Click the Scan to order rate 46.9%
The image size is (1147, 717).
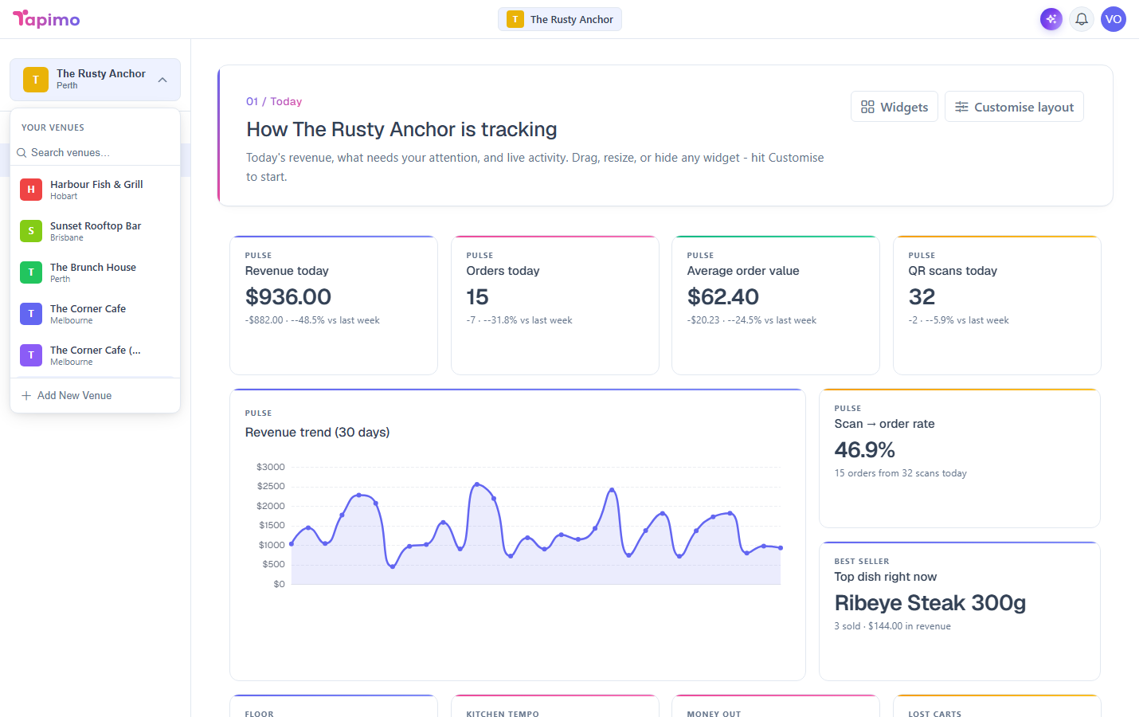point(865,450)
